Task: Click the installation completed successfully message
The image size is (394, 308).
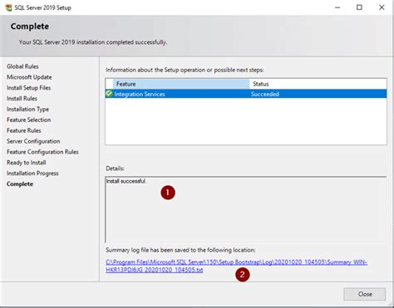Action: pyautogui.click(x=93, y=42)
